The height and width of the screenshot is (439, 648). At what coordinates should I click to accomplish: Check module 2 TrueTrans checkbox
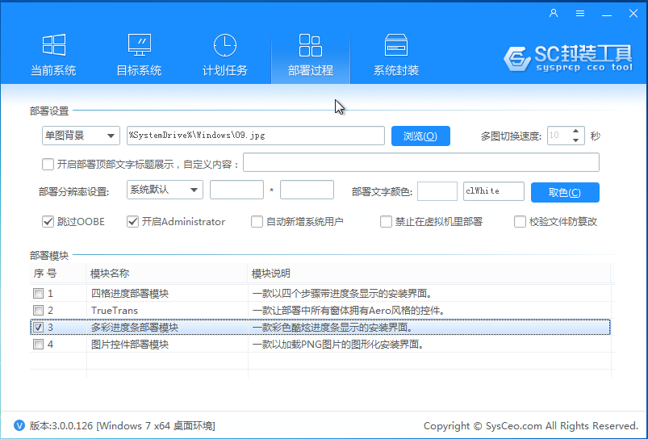click(38, 310)
